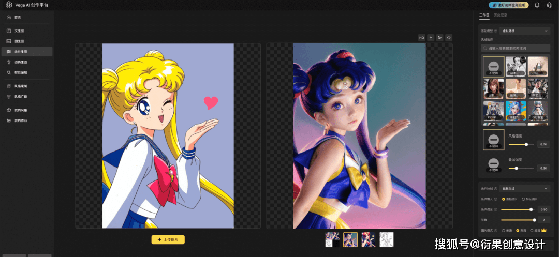This screenshot has width=559, height=257.
Task: Download the generated image
Action: tap(431, 37)
